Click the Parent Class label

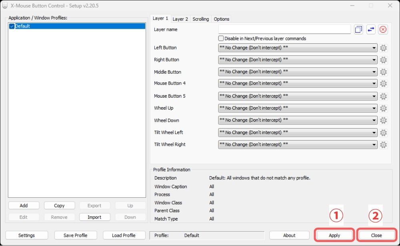167,211
